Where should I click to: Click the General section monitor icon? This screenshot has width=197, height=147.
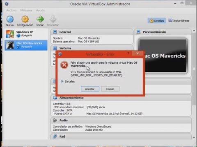[x=55, y=32]
